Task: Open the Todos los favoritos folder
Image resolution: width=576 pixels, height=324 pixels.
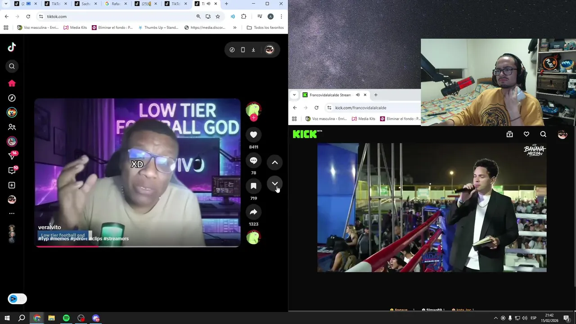Action: 265,27
